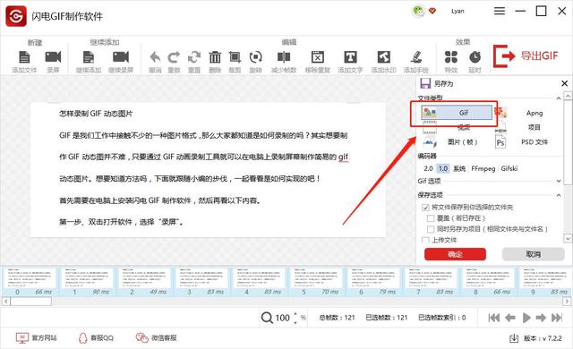This screenshot has height=349, width=573.
Task: Click the 导出GIF export button
Action: tap(526, 55)
